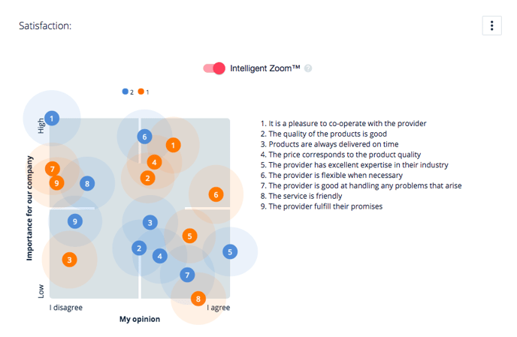Click orange bubble number 9
Screen dimensions: 517x337
click(x=56, y=183)
